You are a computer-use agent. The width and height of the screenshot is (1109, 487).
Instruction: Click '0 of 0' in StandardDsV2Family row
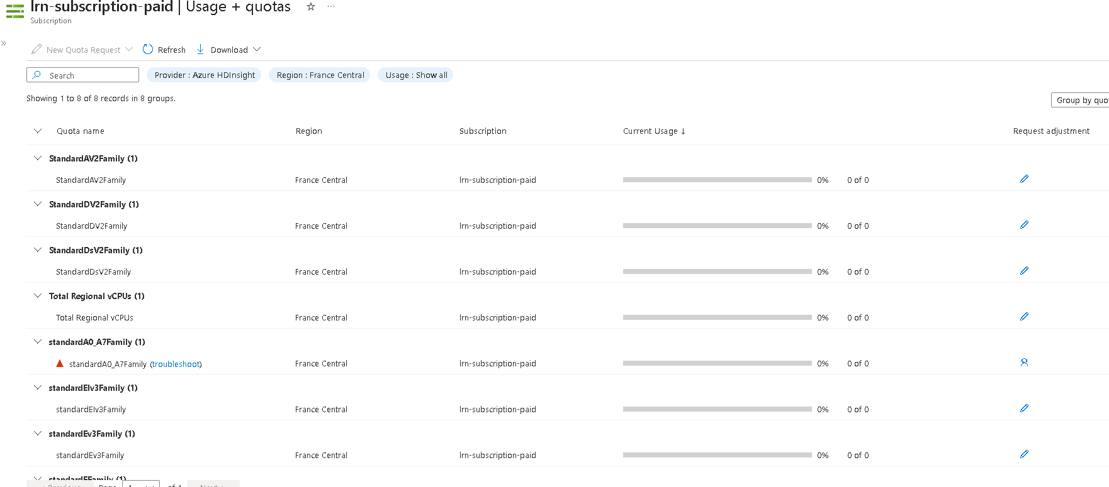[858, 272]
